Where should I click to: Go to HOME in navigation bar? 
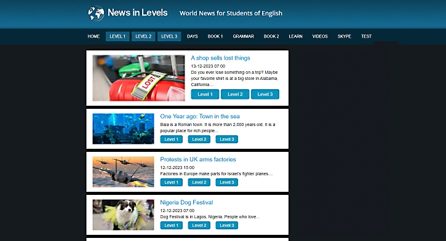(x=94, y=36)
